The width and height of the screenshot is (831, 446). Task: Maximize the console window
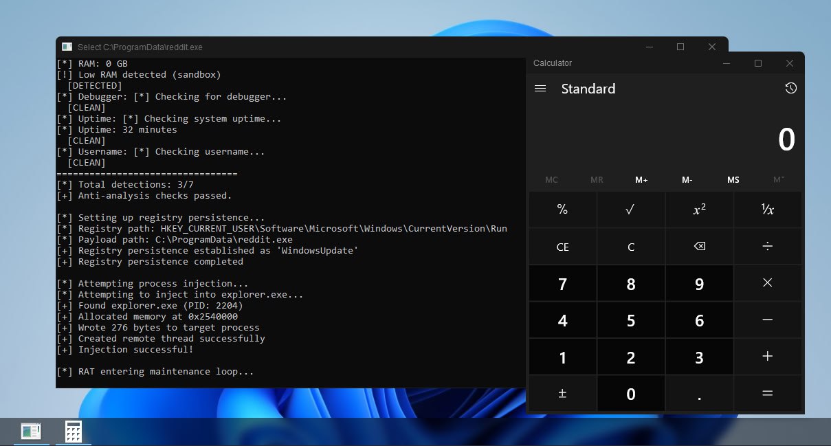[x=680, y=47]
